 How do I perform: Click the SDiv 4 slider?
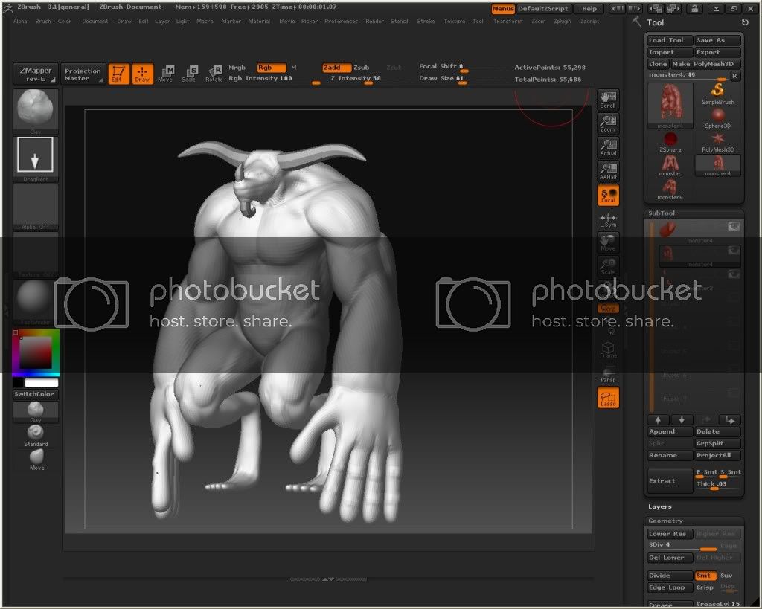point(683,545)
